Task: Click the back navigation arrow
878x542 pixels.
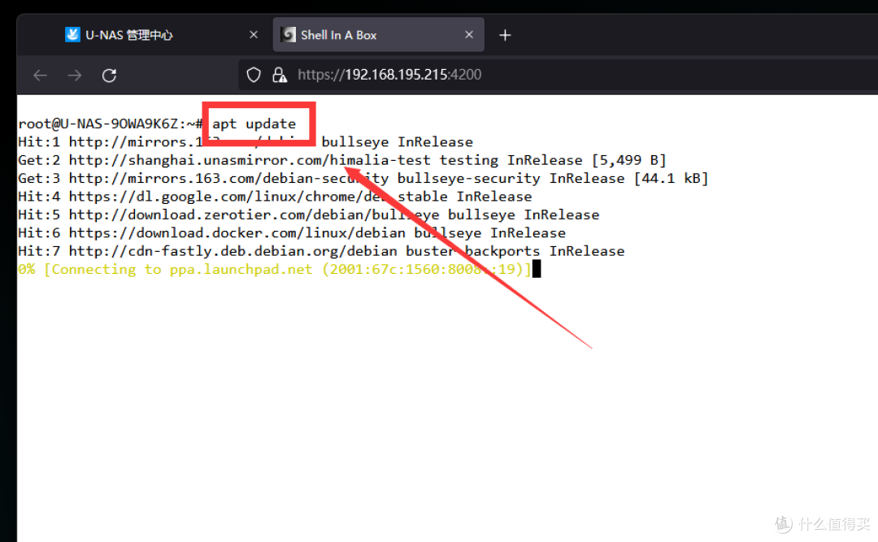Action: coord(40,76)
